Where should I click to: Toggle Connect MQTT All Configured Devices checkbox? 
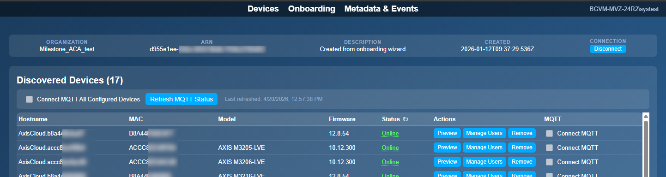pyautogui.click(x=30, y=99)
